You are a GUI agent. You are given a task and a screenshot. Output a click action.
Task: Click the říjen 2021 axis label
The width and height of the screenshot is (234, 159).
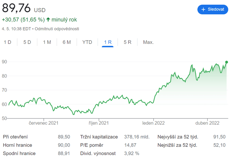(x=99, y=123)
